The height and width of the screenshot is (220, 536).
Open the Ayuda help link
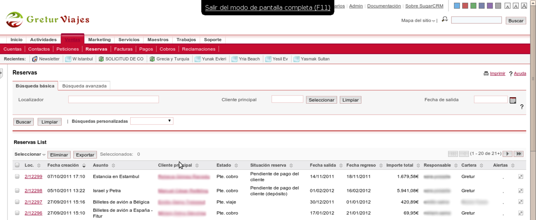520,73
